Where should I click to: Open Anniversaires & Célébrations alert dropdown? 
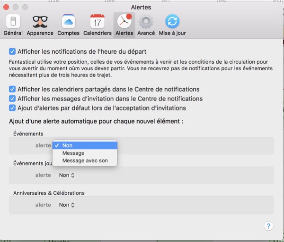point(67,205)
